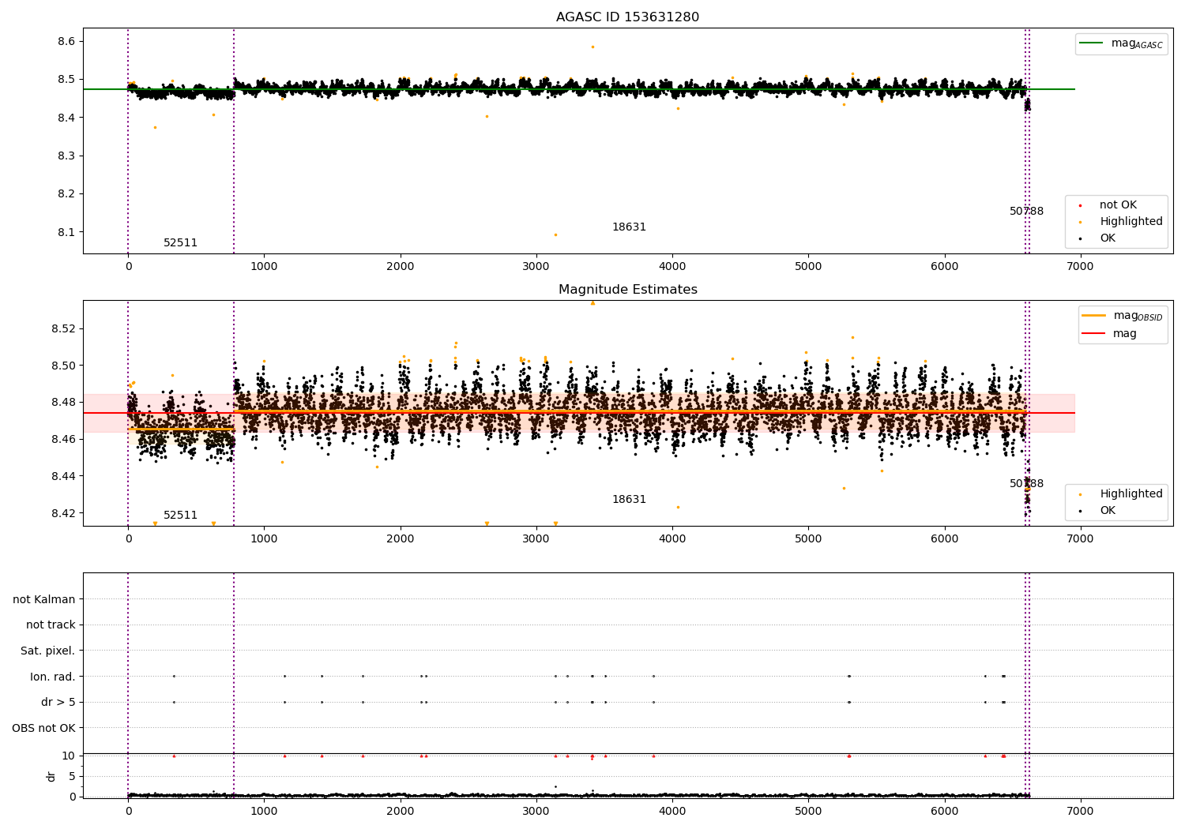The width and height of the screenshot is (1185, 829).
Task: Click the 'not Kalman' axis label
Action: click(44, 600)
